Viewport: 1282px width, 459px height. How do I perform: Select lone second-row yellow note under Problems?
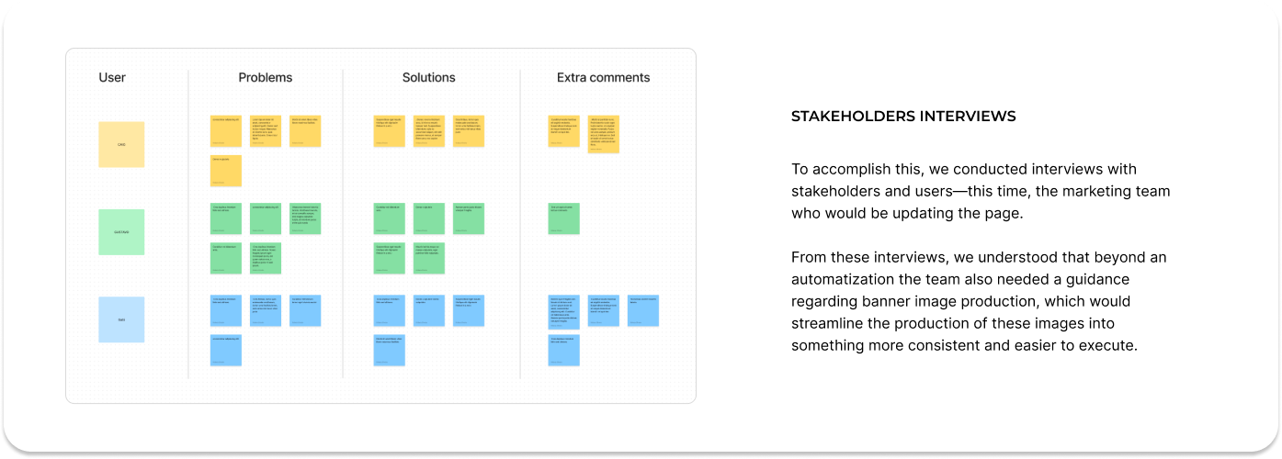(x=226, y=171)
